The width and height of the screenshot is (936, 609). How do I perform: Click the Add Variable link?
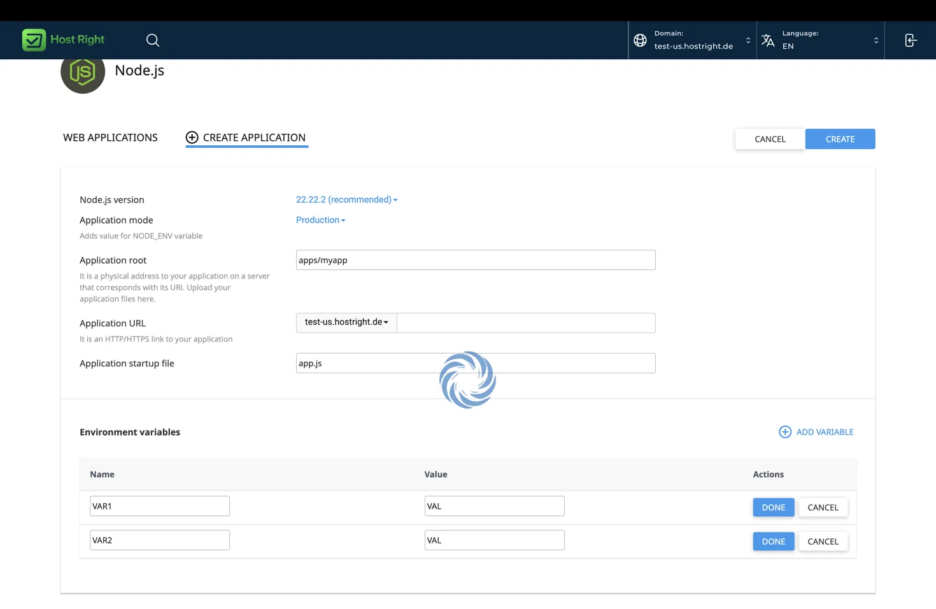(x=816, y=432)
